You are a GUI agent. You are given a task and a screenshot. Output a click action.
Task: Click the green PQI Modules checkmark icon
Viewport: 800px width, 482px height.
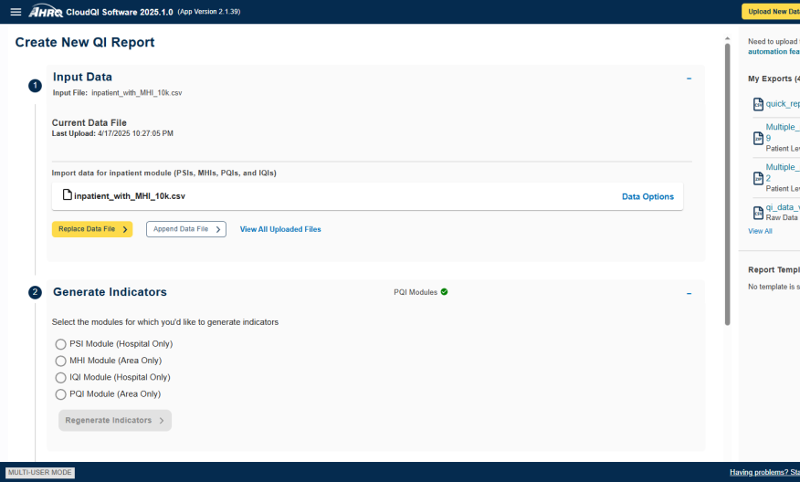(x=444, y=292)
